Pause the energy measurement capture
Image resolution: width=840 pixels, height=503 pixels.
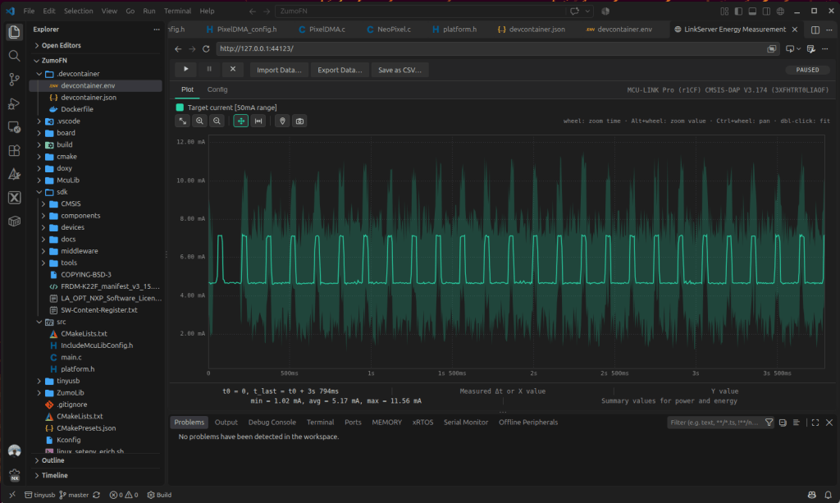209,70
